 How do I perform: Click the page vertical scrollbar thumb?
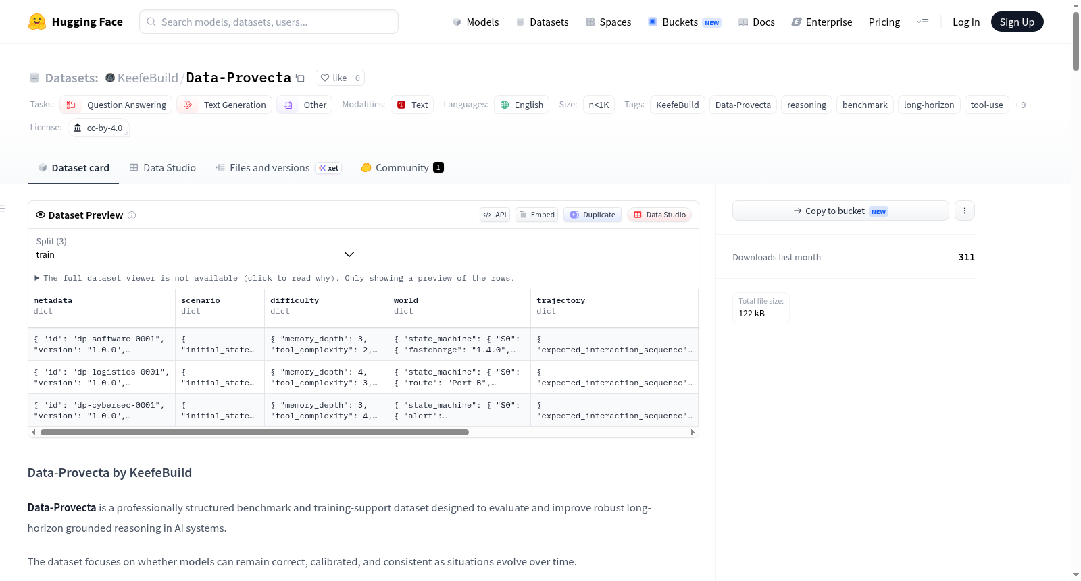(1076, 40)
